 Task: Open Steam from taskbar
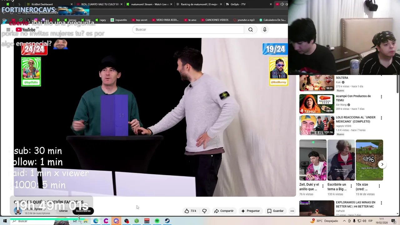pyautogui.click(x=167, y=221)
